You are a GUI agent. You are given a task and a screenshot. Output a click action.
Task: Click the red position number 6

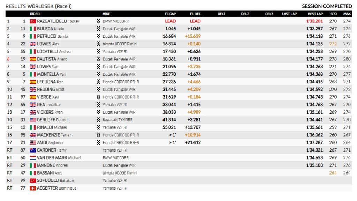click(8, 59)
